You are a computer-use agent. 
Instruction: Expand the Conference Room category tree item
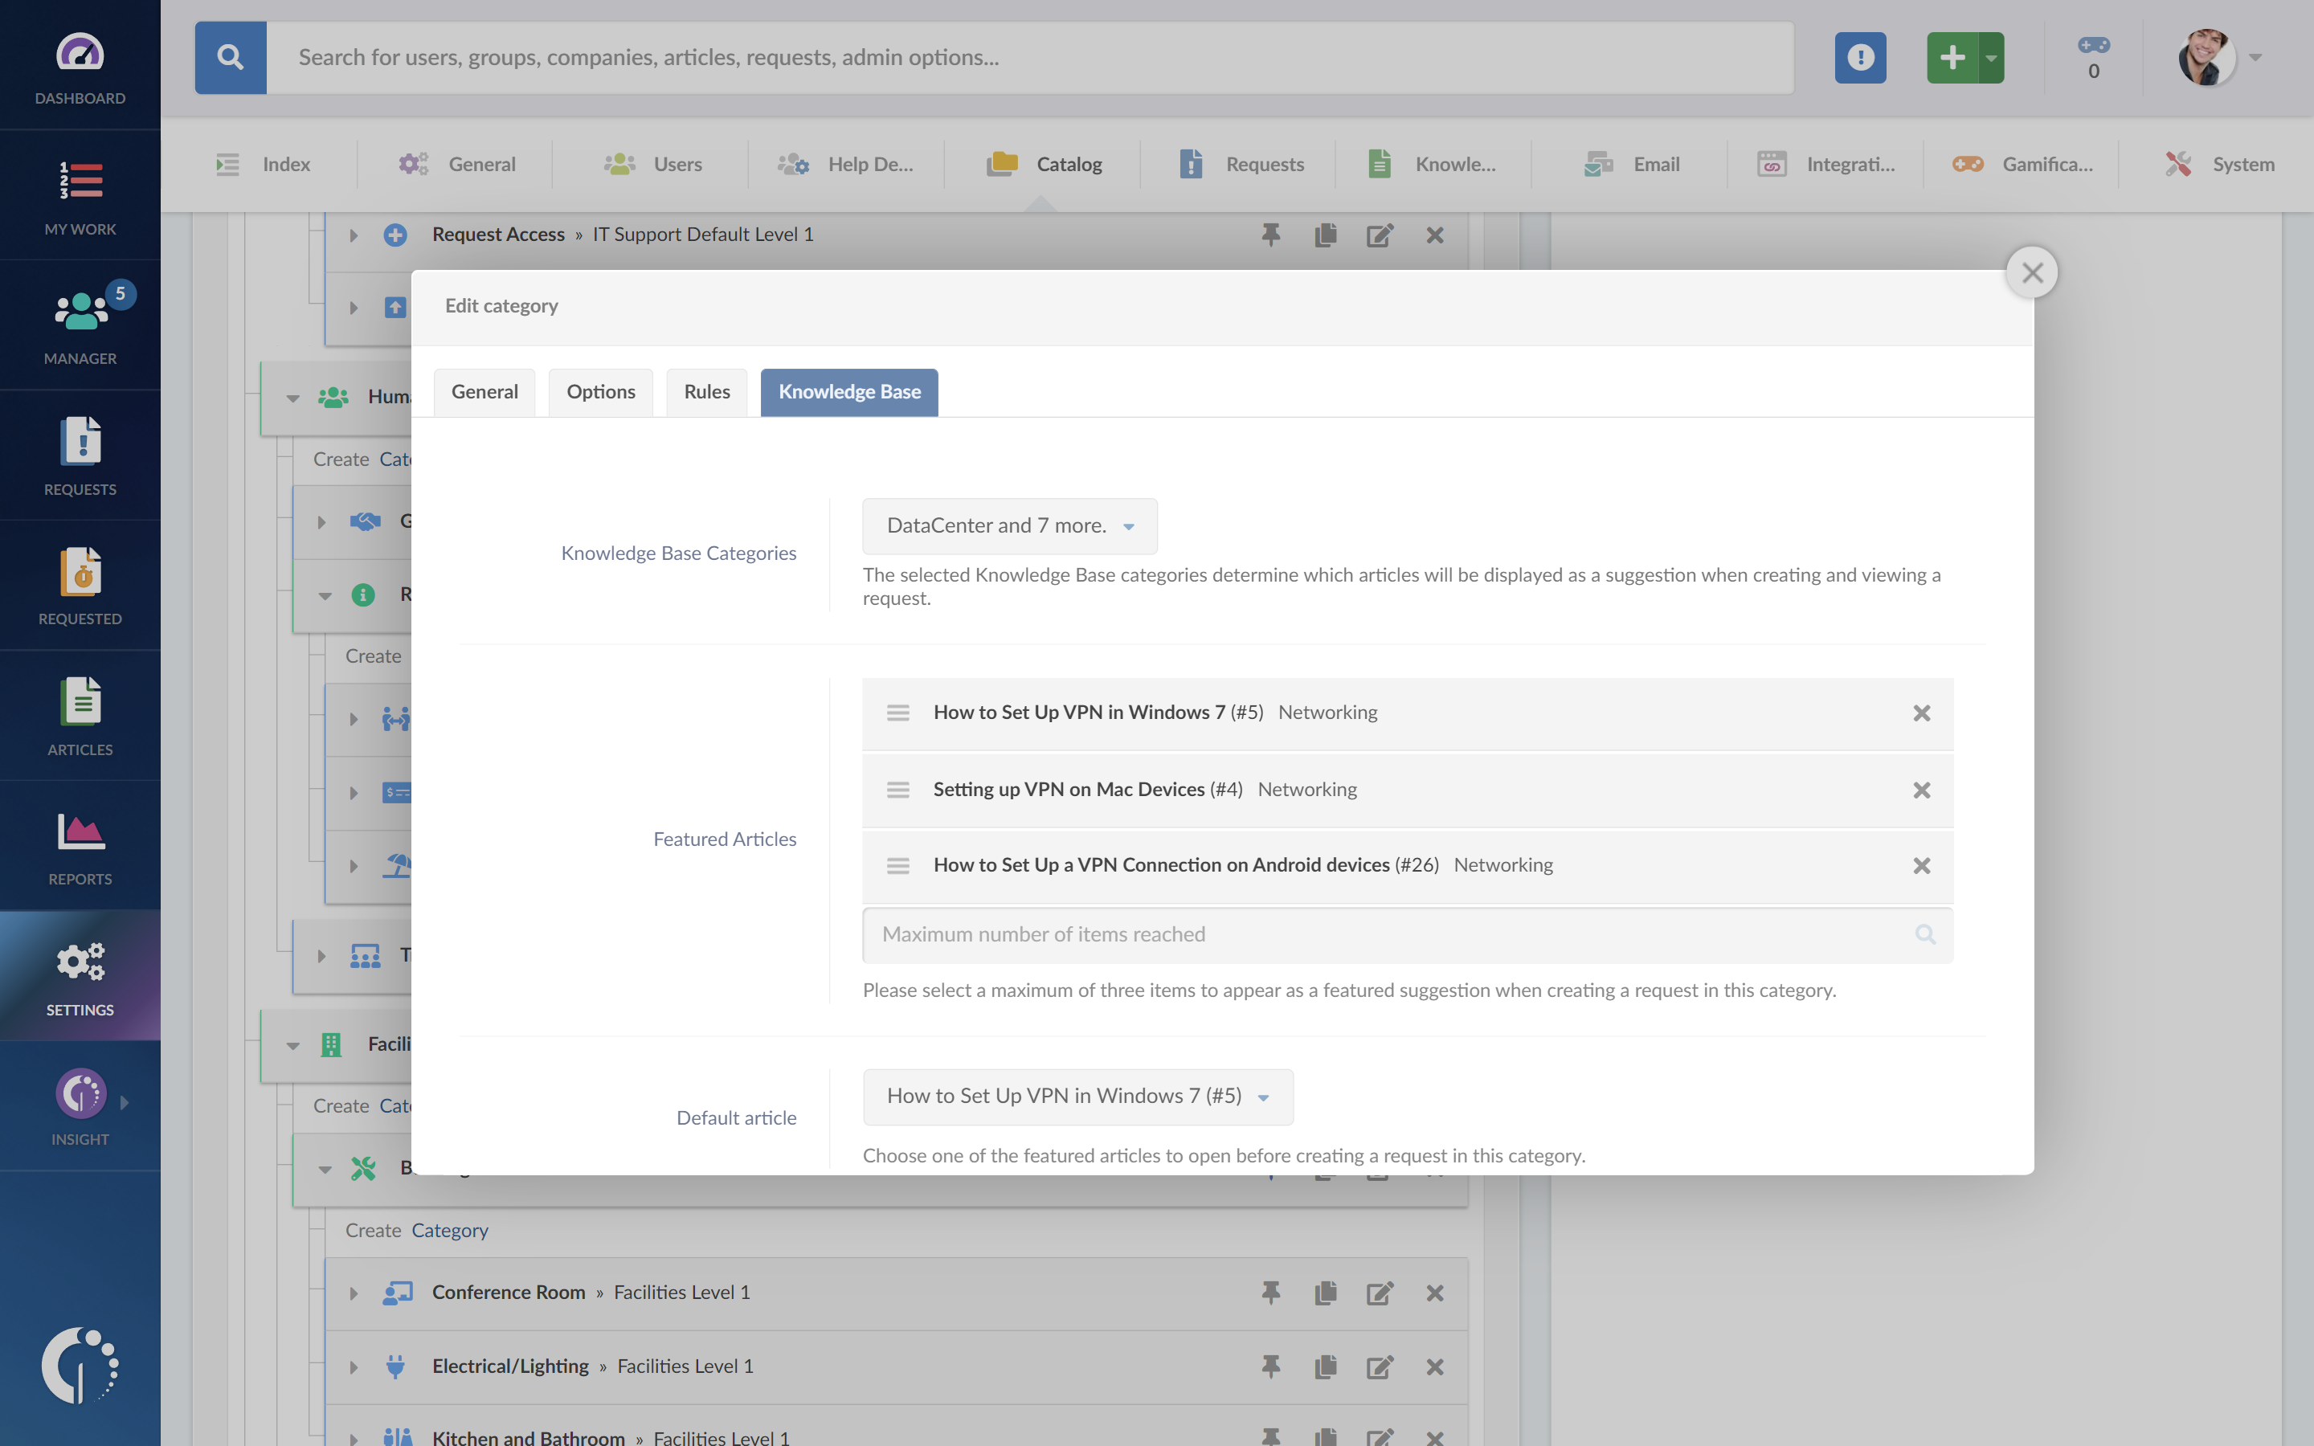tap(355, 1291)
